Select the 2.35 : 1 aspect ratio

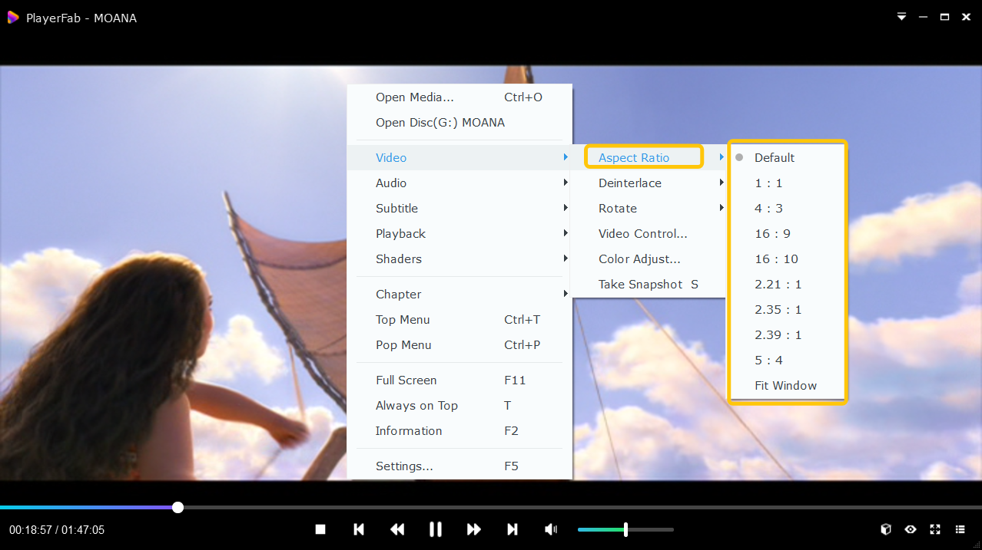click(787, 309)
